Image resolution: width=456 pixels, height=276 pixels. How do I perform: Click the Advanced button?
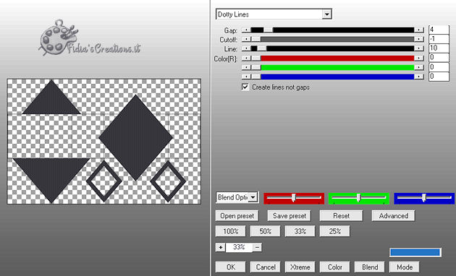[393, 216]
